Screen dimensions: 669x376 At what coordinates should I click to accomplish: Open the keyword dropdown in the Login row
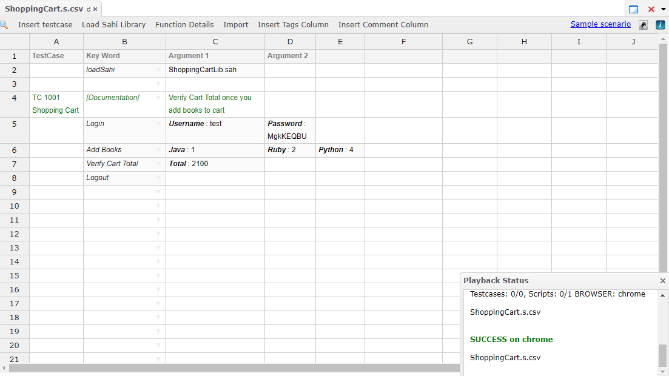click(x=158, y=124)
